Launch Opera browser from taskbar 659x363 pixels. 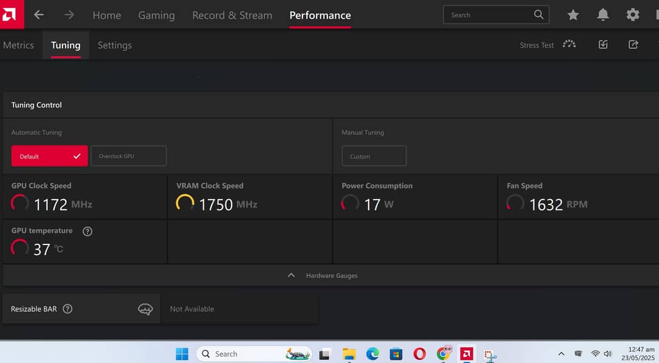pyautogui.click(x=420, y=354)
